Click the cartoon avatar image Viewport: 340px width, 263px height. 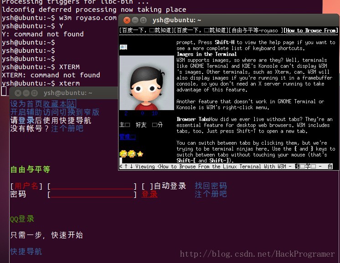[x=147, y=83]
